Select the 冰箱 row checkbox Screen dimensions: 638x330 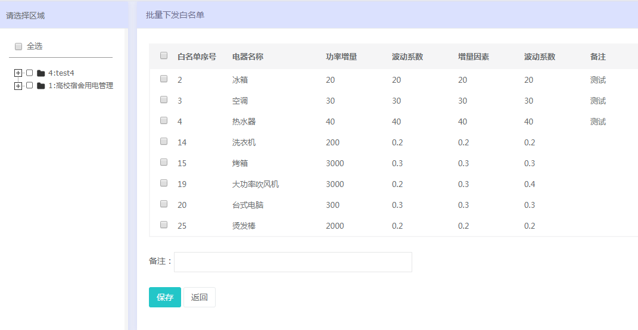click(164, 79)
